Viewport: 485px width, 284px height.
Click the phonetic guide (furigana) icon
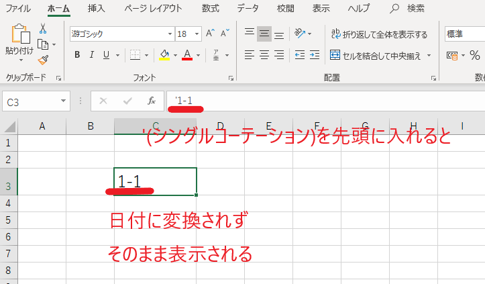pyautogui.click(x=216, y=55)
